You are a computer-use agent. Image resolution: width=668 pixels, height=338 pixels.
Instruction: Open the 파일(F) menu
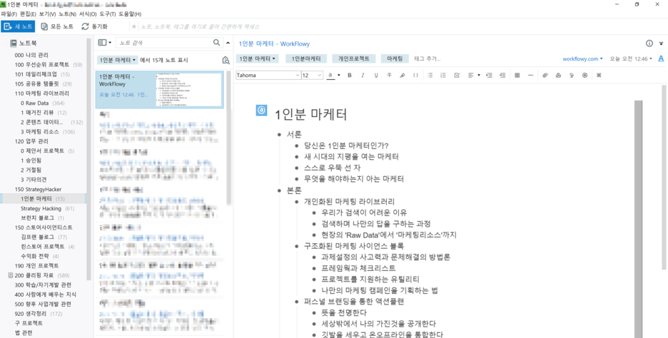pos(9,14)
